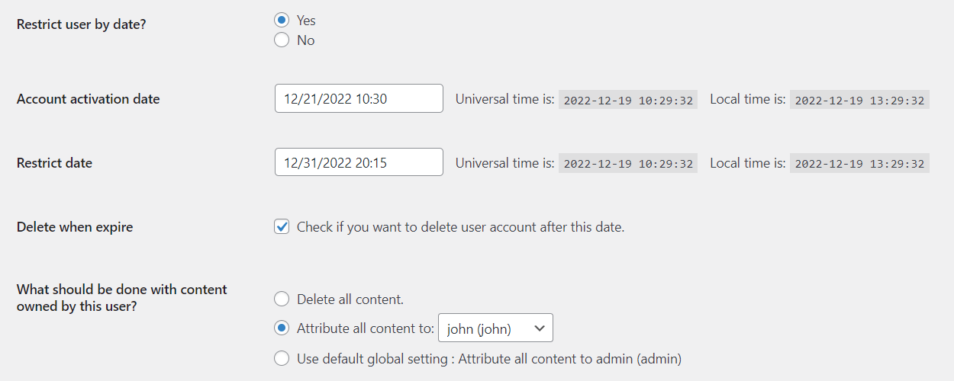Select the Yes radio for date restriction
The width and height of the screenshot is (954, 381).
pyautogui.click(x=282, y=21)
